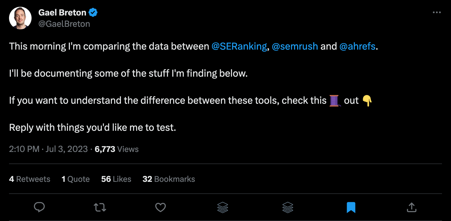Toggle the blue bookmark icon
451x221 pixels.
click(x=351, y=207)
